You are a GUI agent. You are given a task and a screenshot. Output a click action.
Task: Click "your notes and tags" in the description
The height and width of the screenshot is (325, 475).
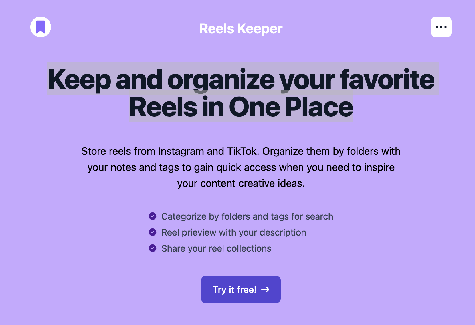click(133, 167)
